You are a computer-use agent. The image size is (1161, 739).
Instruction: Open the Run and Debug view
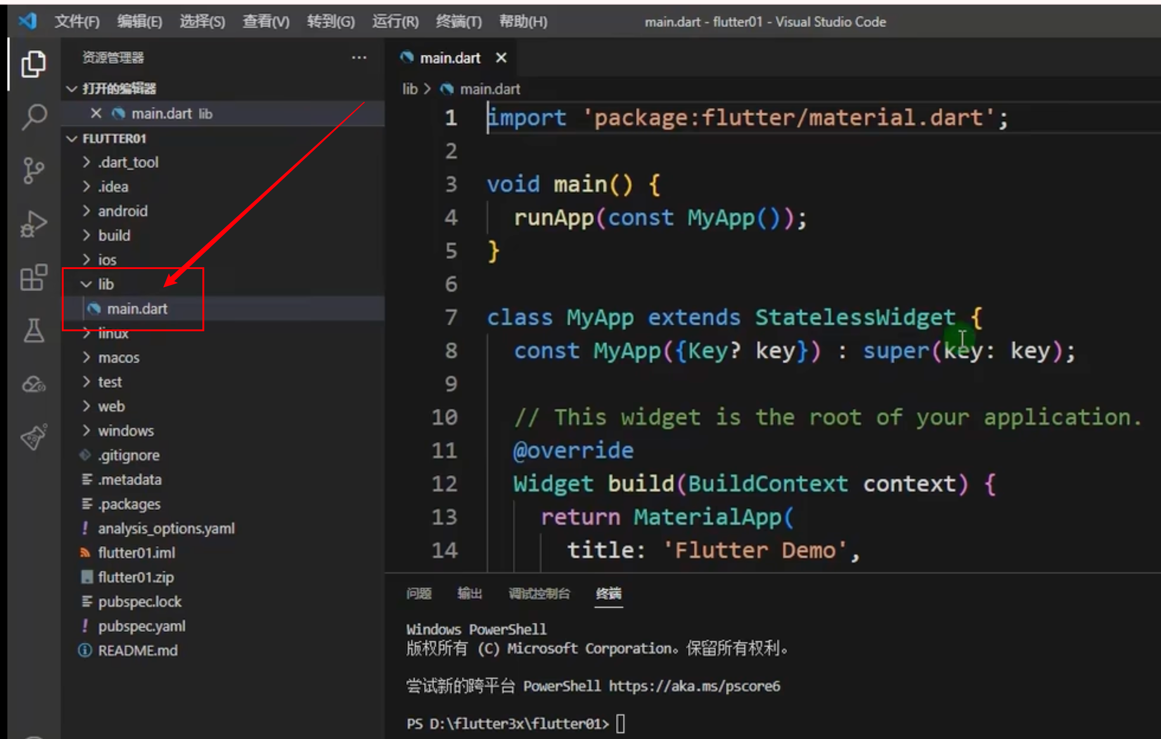coord(33,224)
